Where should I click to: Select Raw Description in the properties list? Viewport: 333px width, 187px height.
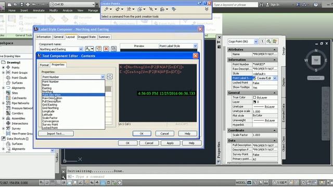pyautogui.click(x=73, y=98)
